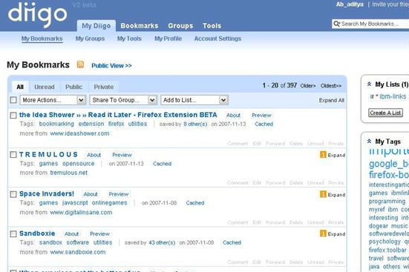Expand the TREMULOUS bookmark
The image size is (409, 272).
336,156
